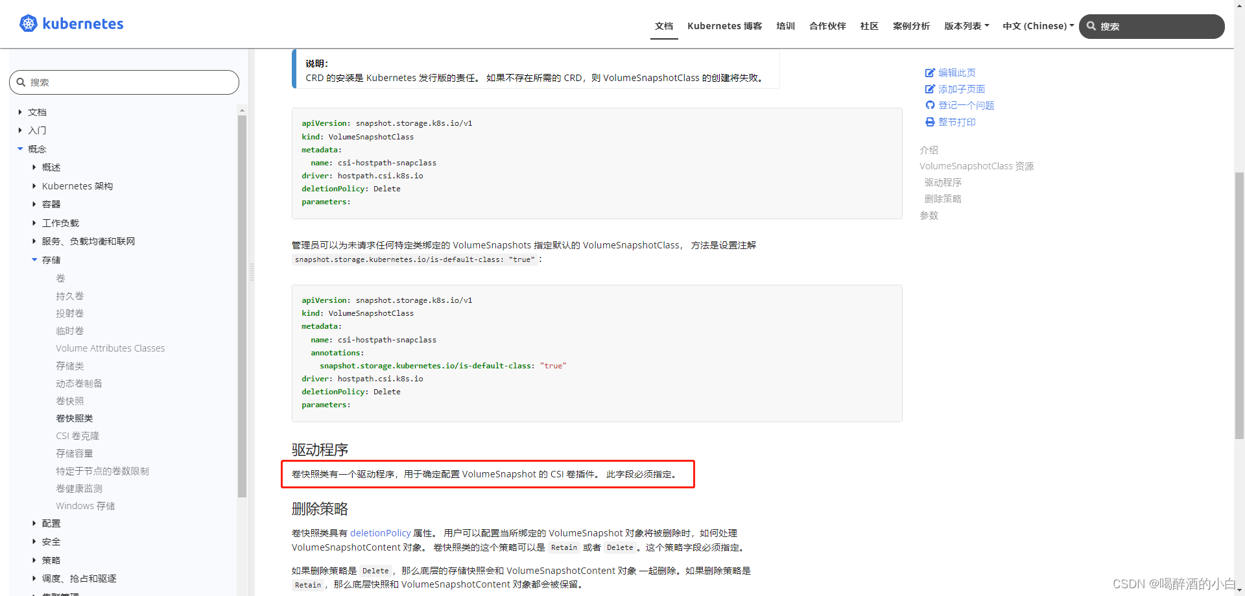Viewport: 1245px width, 596px height.
Task: Open 案例分析 in top navigation
Action: [911, 26]
